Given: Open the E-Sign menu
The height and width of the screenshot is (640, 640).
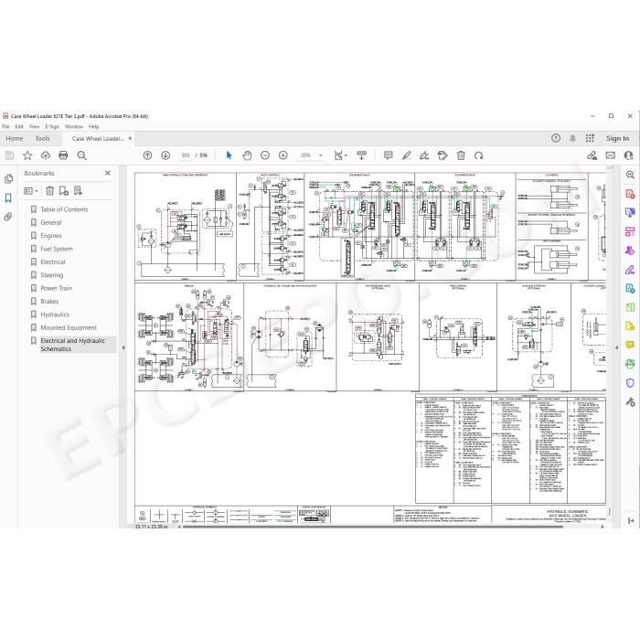Looking at the screenshot, I should [52, 126].
